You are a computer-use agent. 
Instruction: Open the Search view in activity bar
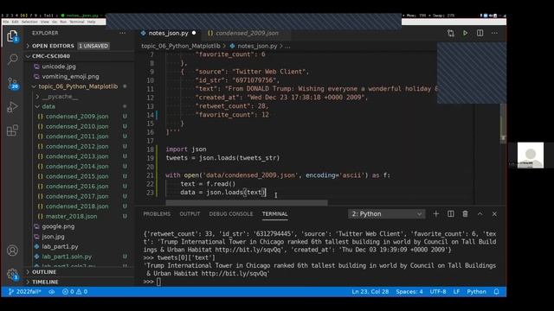(12, 59)
